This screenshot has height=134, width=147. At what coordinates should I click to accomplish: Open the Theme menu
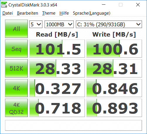[49, 13]
